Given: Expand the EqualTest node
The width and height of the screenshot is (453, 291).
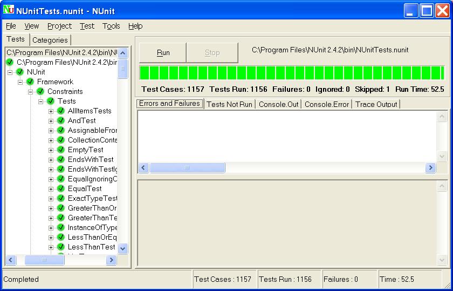Looking at the screenshot, I should pyautogui.click(x=51, y=189).
